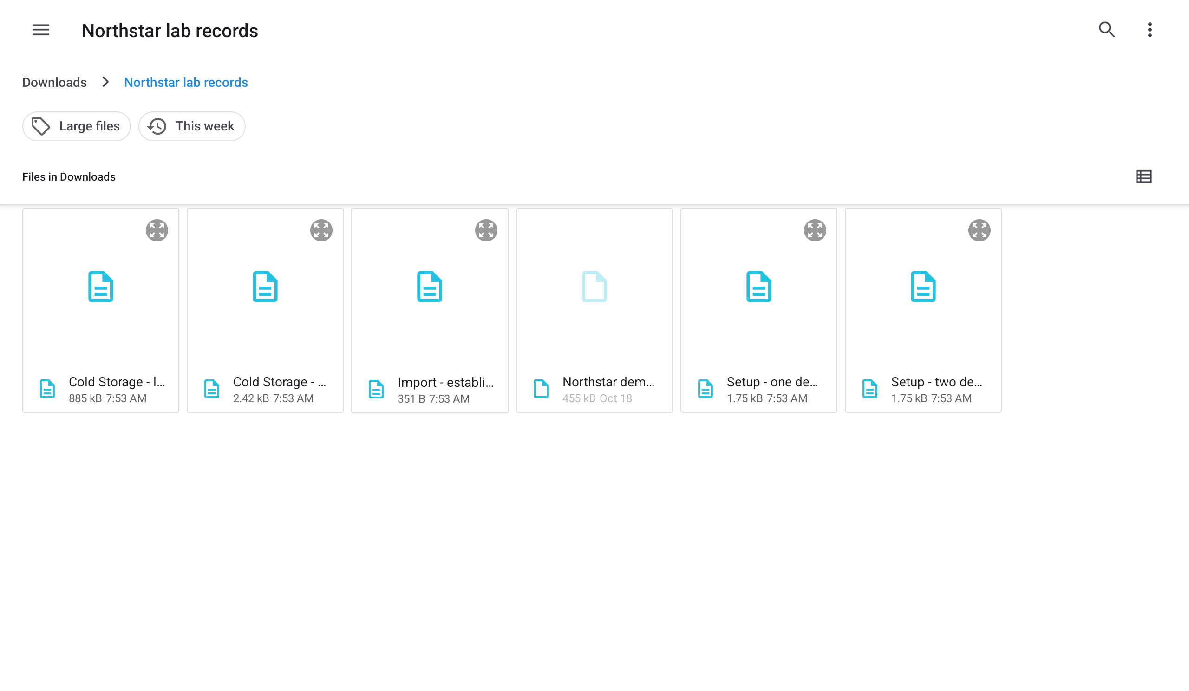Image resolution: width=1189 pixels, height=691 pixels.
Task: Expand preview of 2.42 kB Cold Storage file
Action: (321, 230)
